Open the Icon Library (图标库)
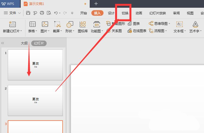 (x=83, y=25)
